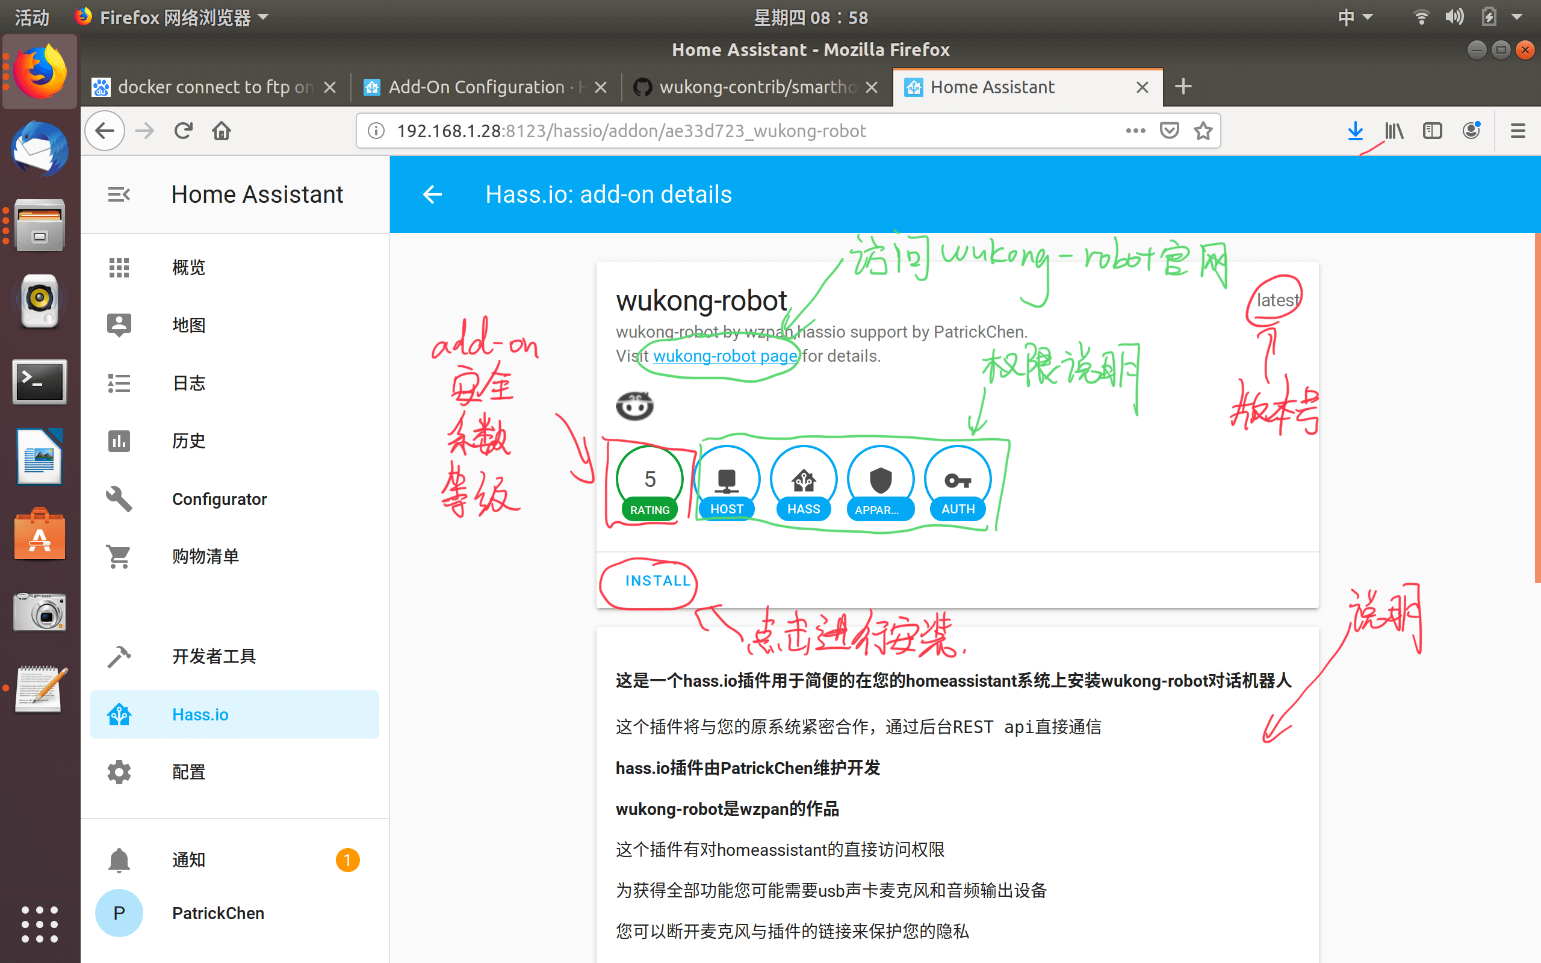Viewport: 1541px width, 963px height.
Task: Reload the current page
Action: point(184,131)
